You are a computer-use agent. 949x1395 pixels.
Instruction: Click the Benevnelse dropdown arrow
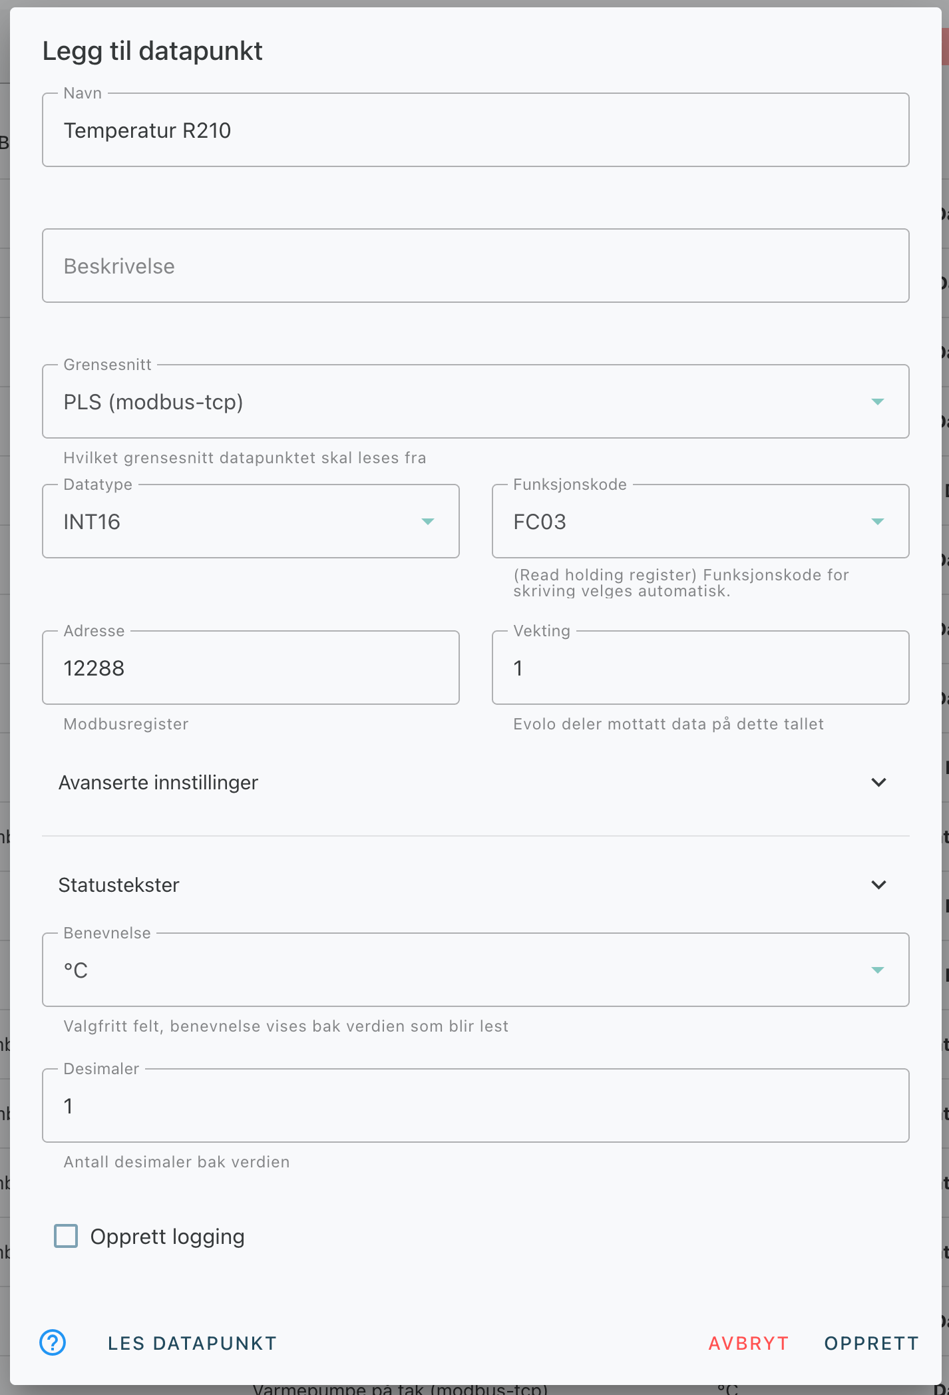point(878,970)
